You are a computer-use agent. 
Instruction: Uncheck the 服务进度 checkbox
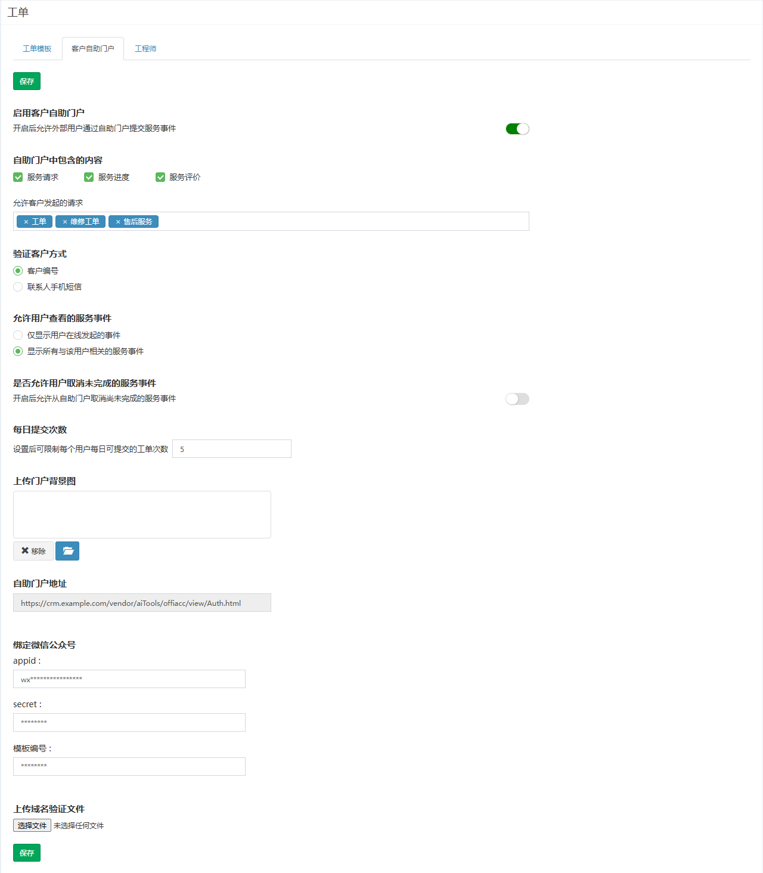point(89,177)
